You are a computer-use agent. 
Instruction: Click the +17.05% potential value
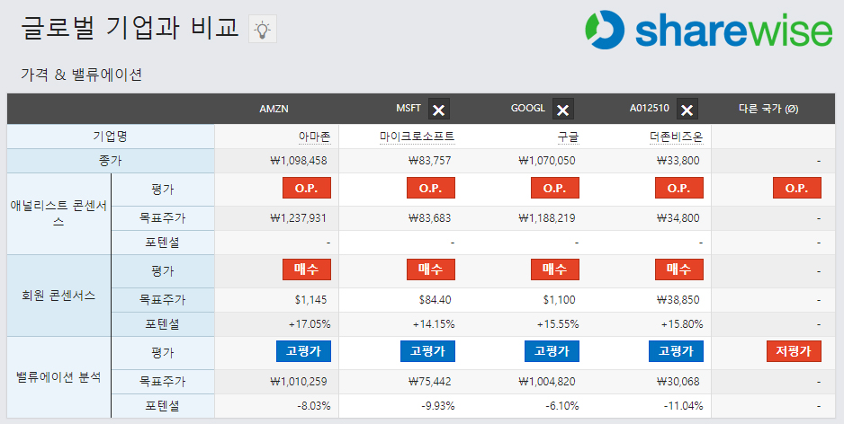tap(310, 324)
